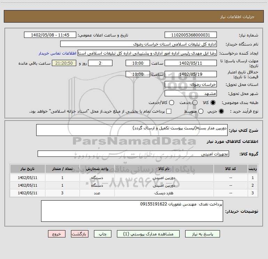Image resolution: width=268 pixels, height=259 pixels.
Task: Click the چاپ print button
Action: click(103, 234)
